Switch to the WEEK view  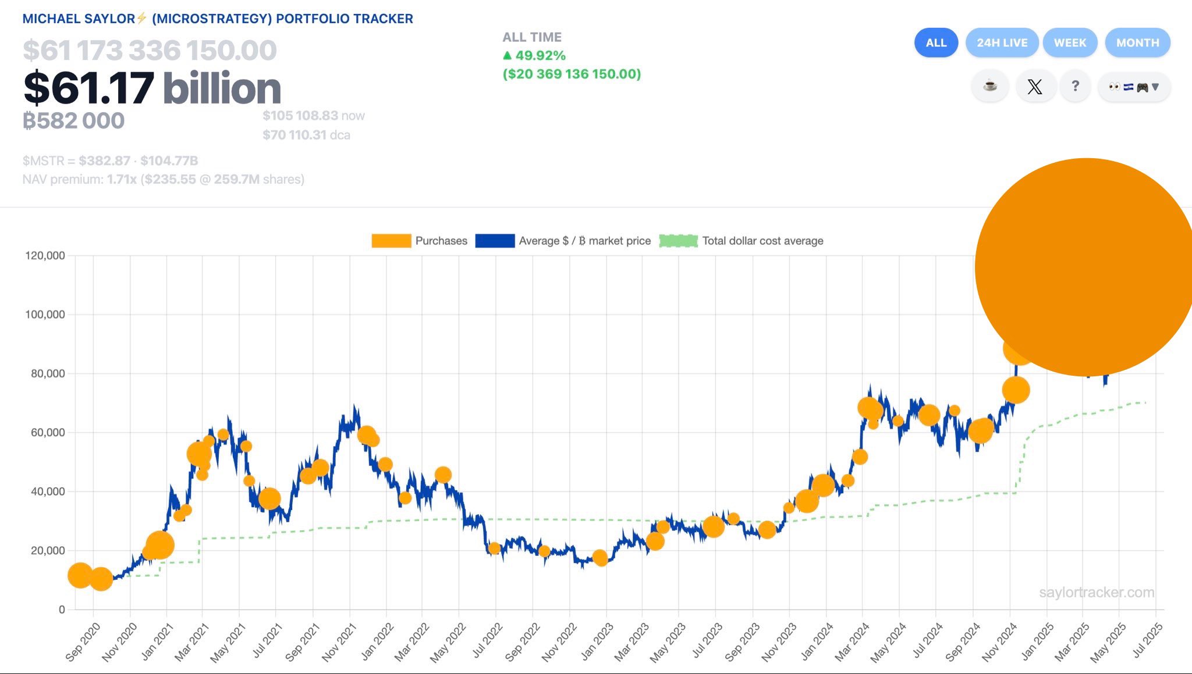point(1070,42)
